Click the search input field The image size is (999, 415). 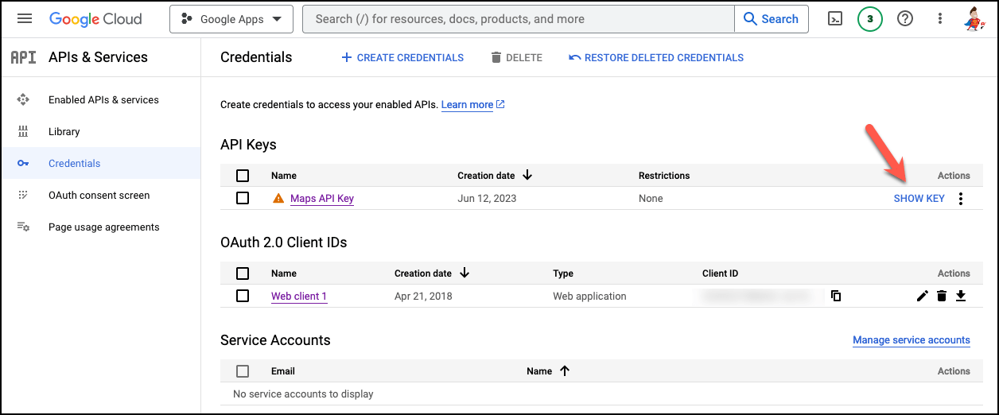518,19
